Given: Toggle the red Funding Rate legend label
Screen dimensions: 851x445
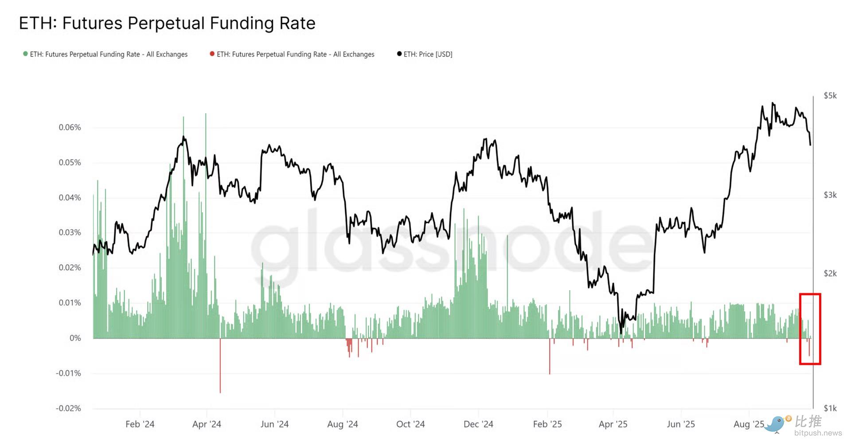Looking at the screenshot, I should tap(295, 54).
